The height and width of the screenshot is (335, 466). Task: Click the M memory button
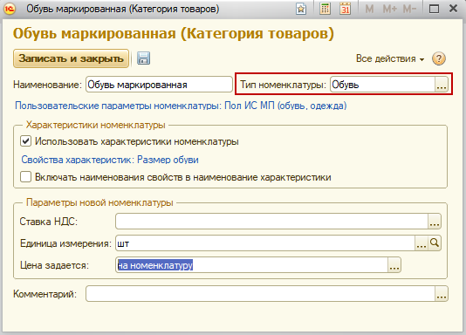(x=369, y=9)
